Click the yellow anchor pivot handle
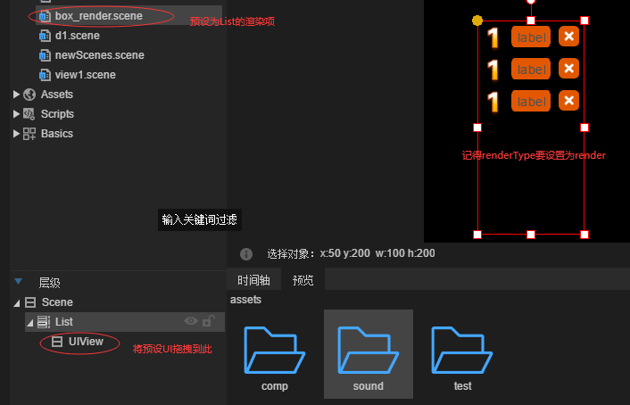Viewport: 630px width, 405px height. [477, 21]
